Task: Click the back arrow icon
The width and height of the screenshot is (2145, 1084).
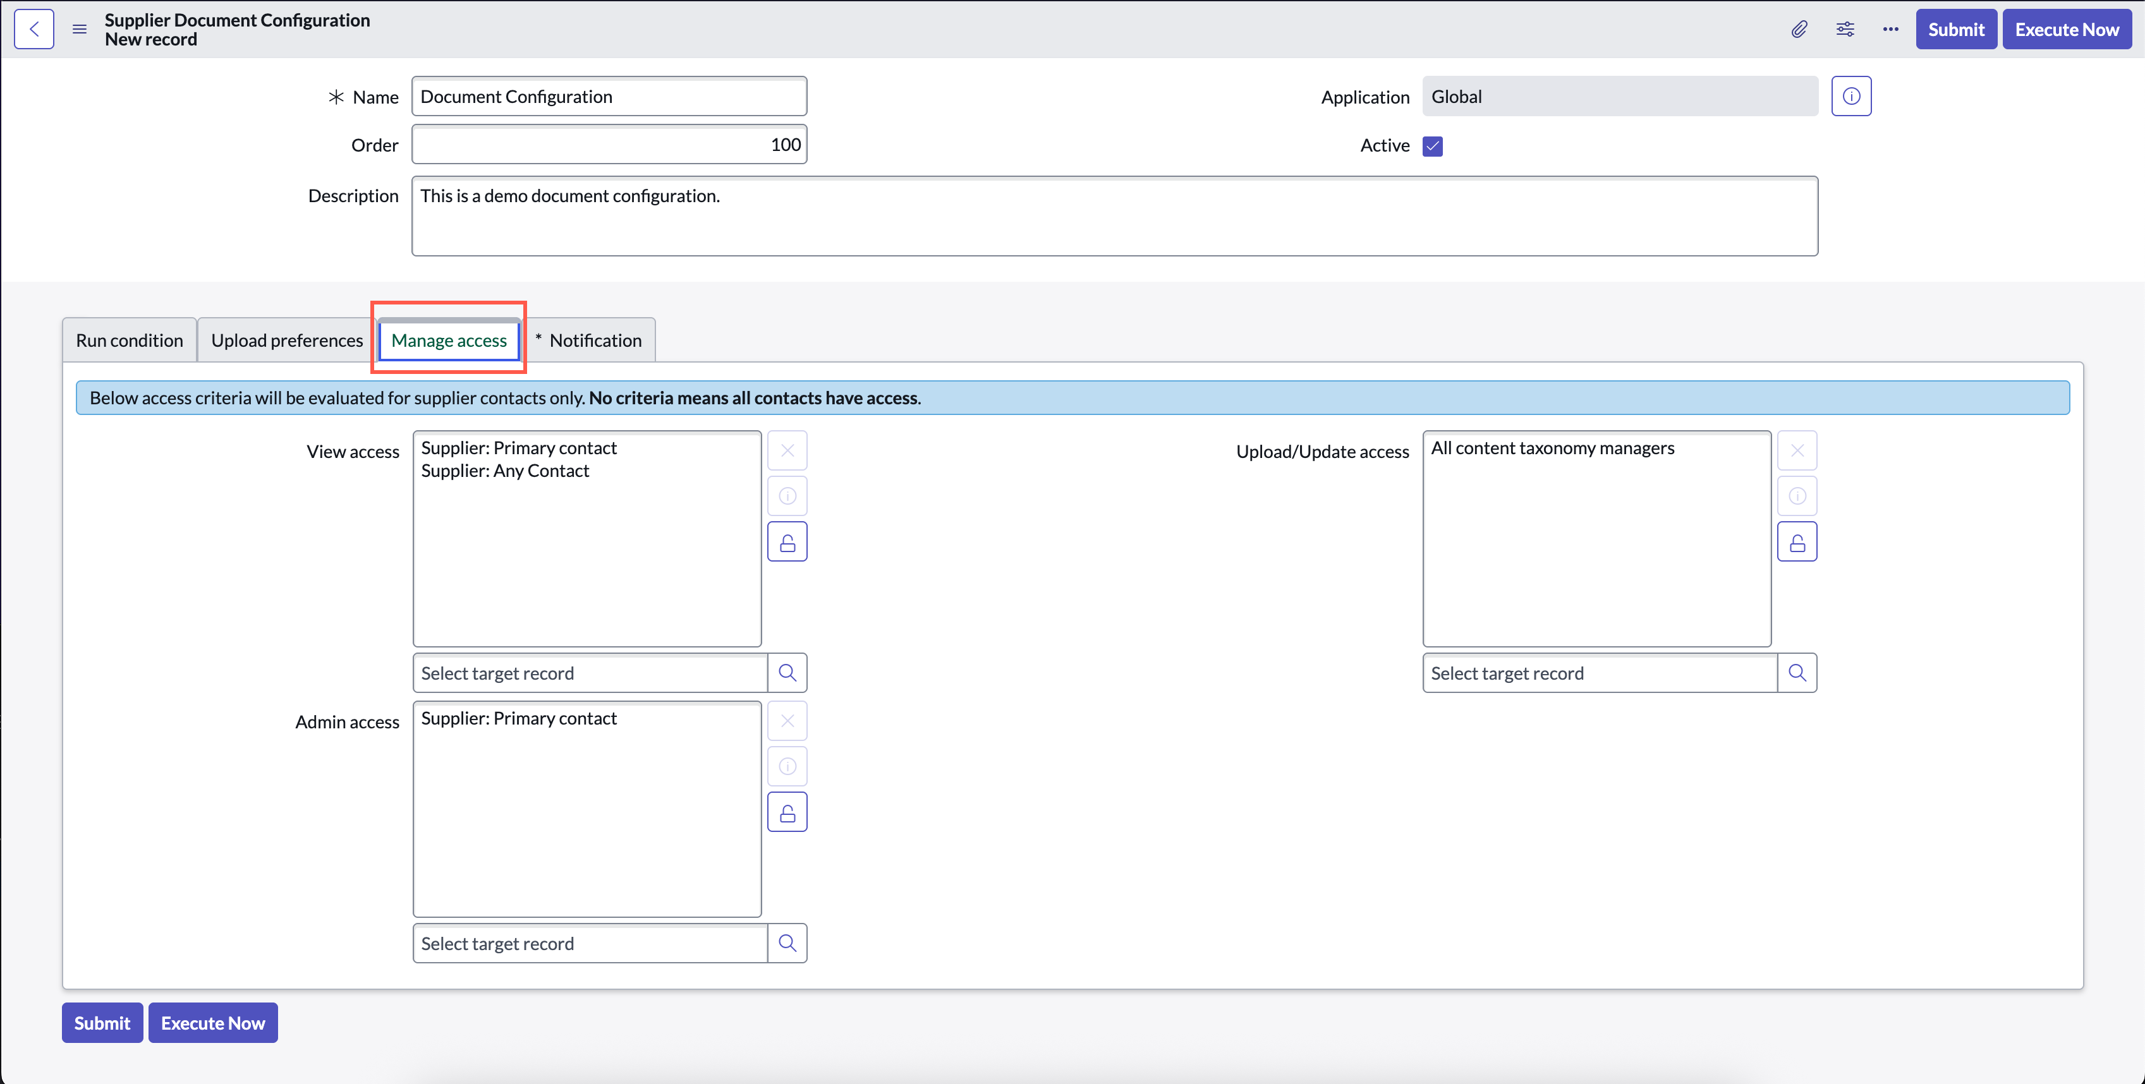Action: coord(34,29)
